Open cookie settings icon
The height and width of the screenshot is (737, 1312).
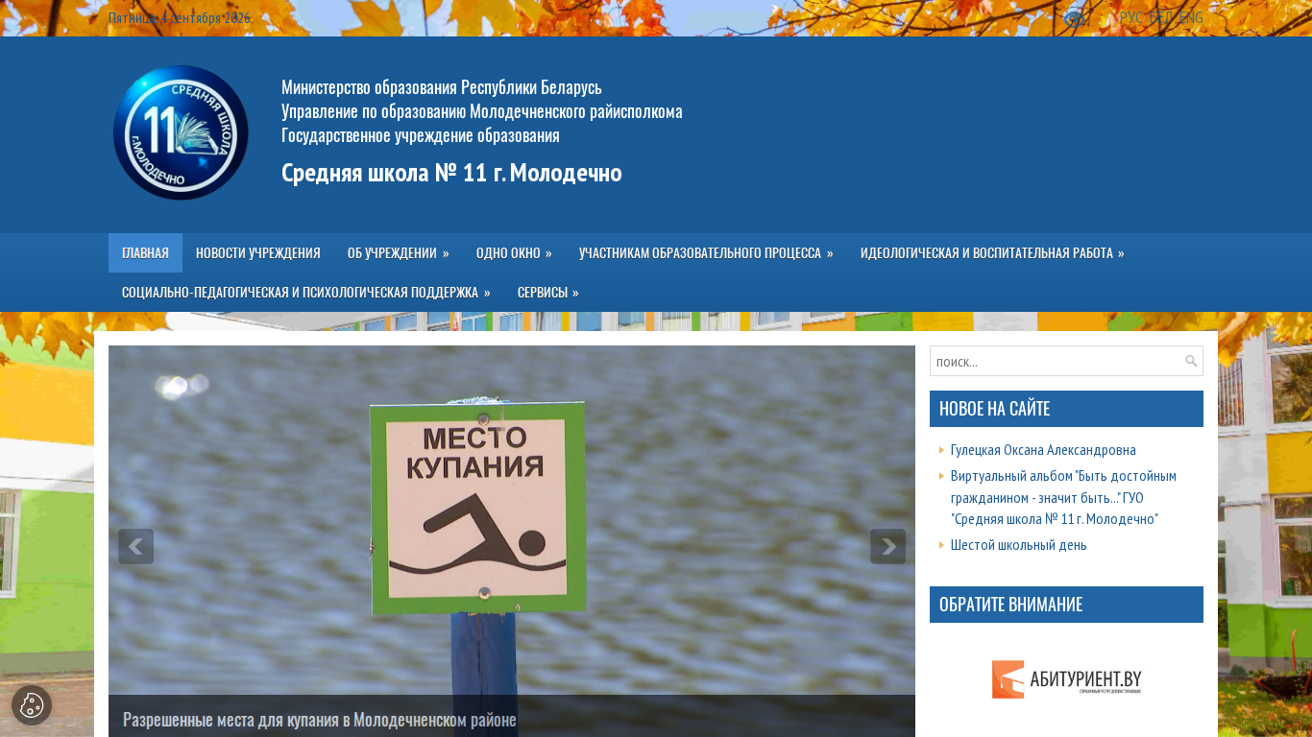tap(32, 705)
